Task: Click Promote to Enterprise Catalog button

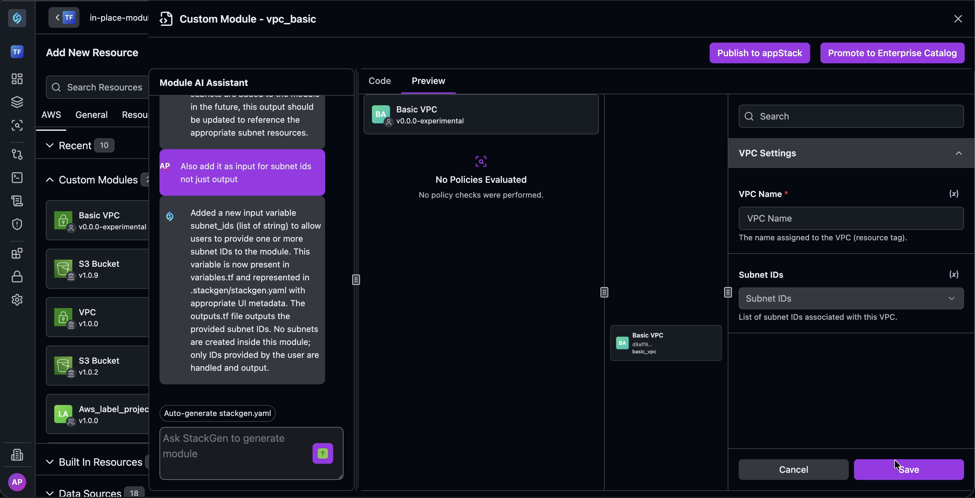Action: 892,53
